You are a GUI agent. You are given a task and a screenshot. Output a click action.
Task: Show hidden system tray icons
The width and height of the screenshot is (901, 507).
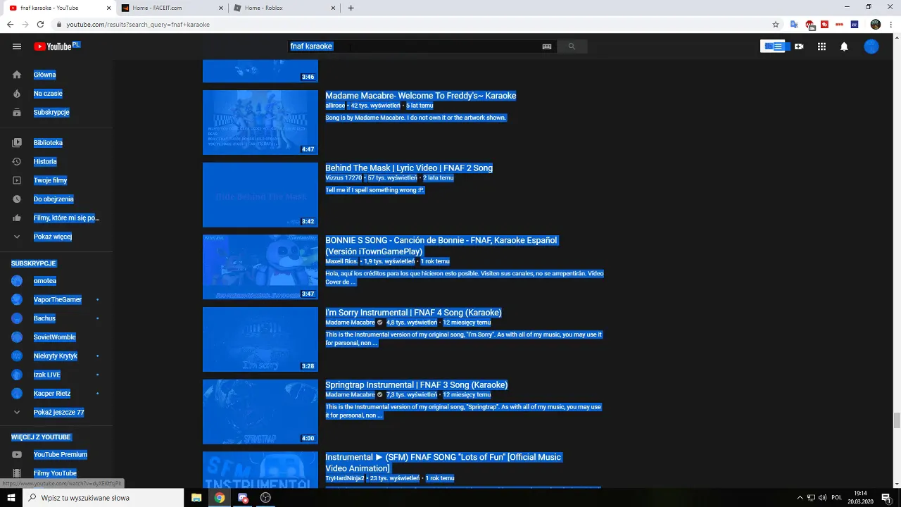point(800,497)
